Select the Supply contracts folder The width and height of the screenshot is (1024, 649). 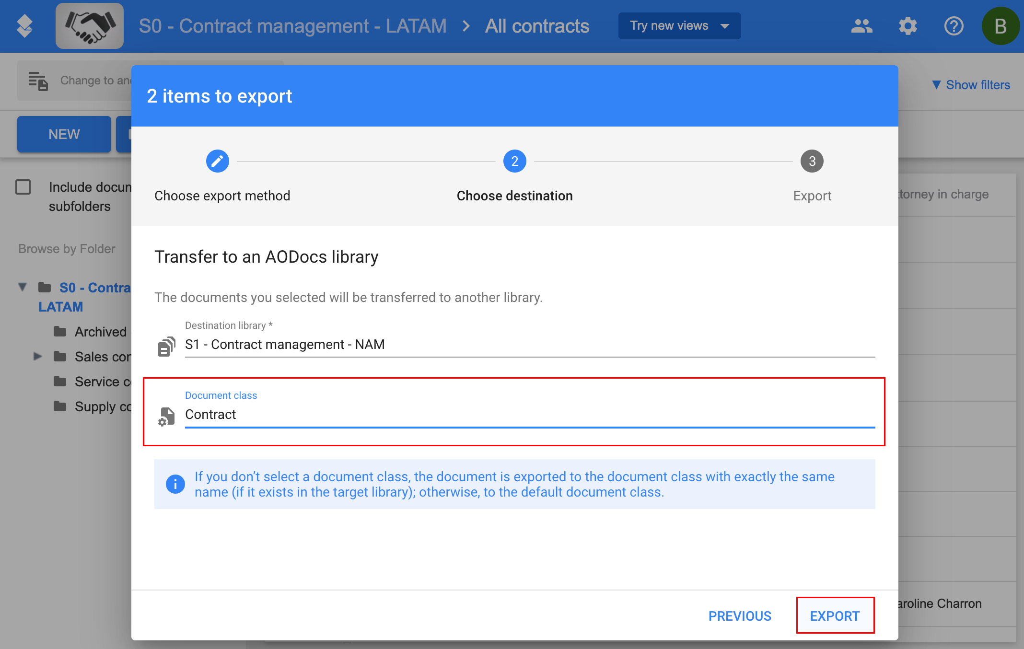(x=103, y=406)
